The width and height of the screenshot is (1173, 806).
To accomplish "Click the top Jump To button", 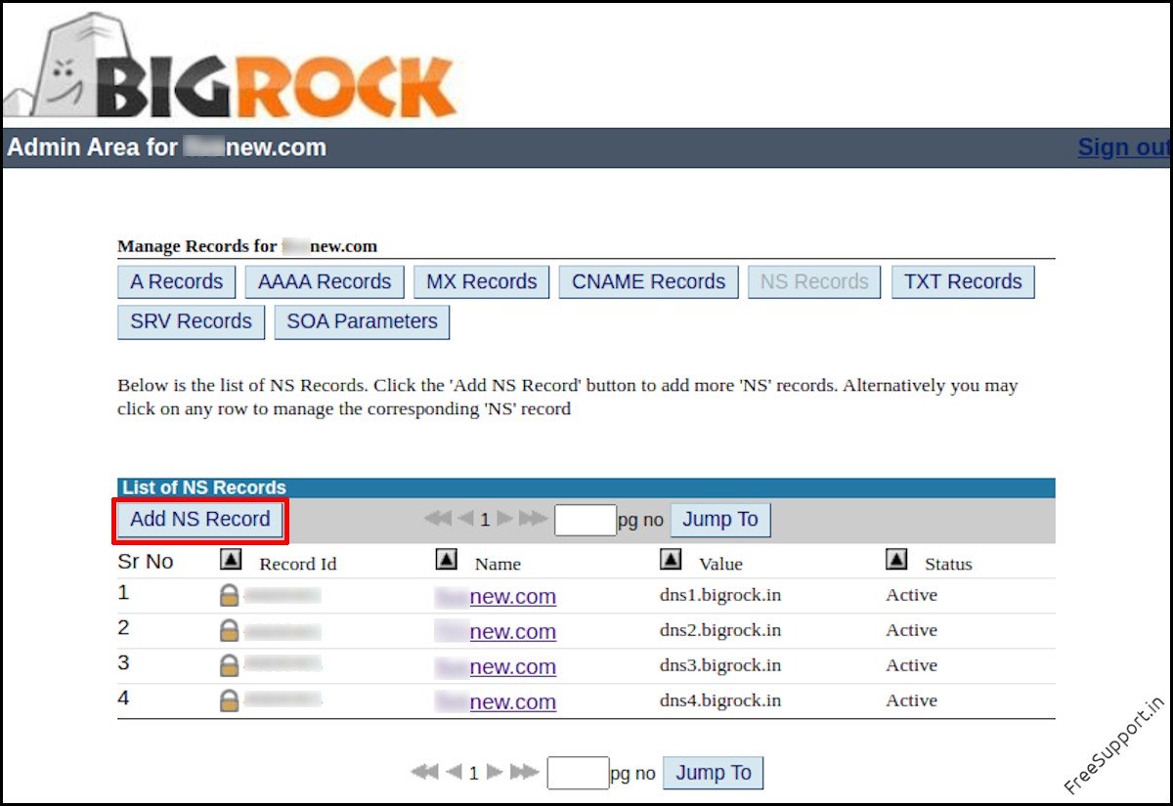I will (720, 520).
